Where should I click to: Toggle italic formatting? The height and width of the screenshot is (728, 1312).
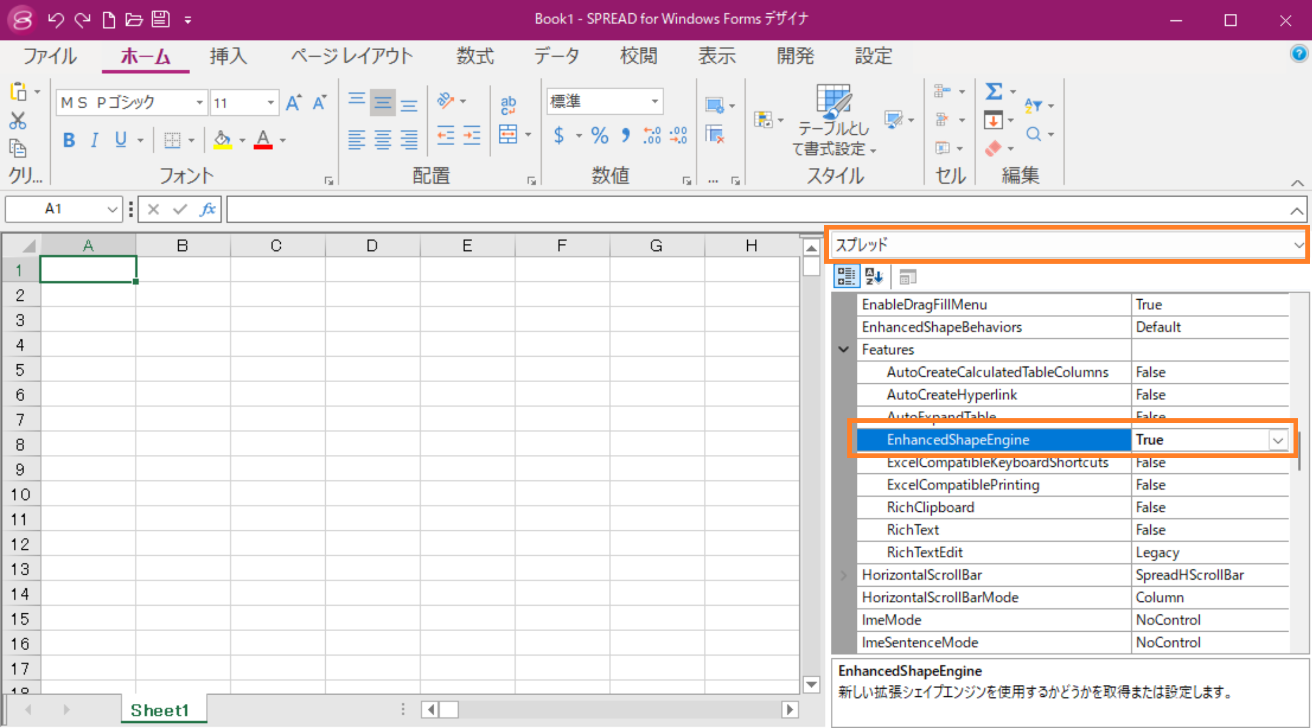point(94,139)
